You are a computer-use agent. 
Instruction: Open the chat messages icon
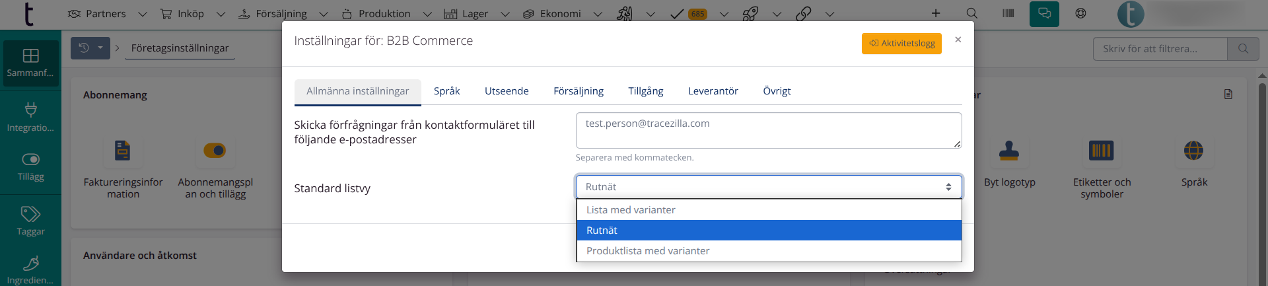click(1044, 13)
